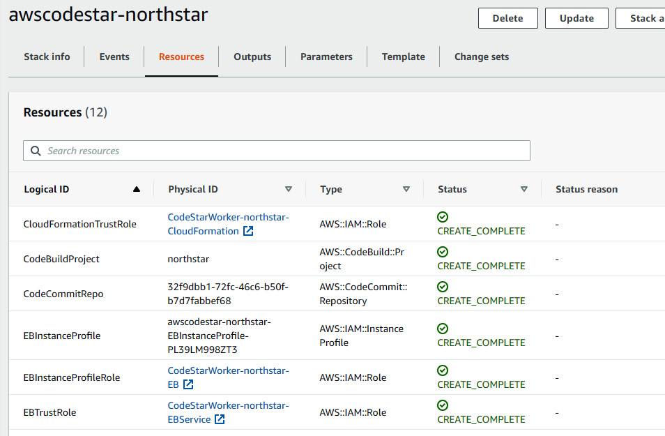Open the Parameters tab
Image resolution: width=665 pixels, height=436 pixels.
pyautogui.click(x=326, y=57)
